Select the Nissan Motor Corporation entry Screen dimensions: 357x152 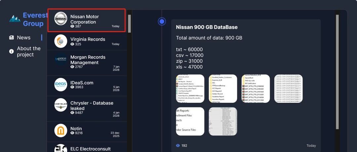[87, 20]
